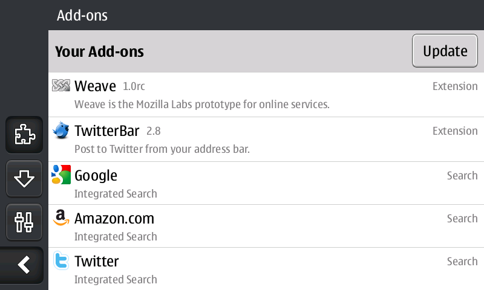Click the Your Add-ons section header
This screenshot has width=484, height=290.
pos(99,51)
